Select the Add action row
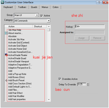 tap(10, 71)
